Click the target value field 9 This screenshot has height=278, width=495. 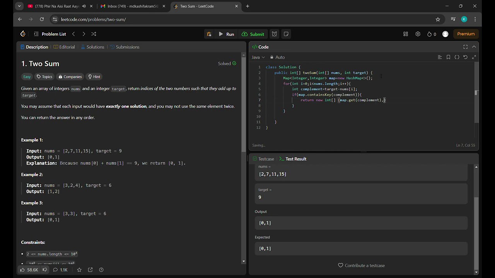[x=361, y=197]
